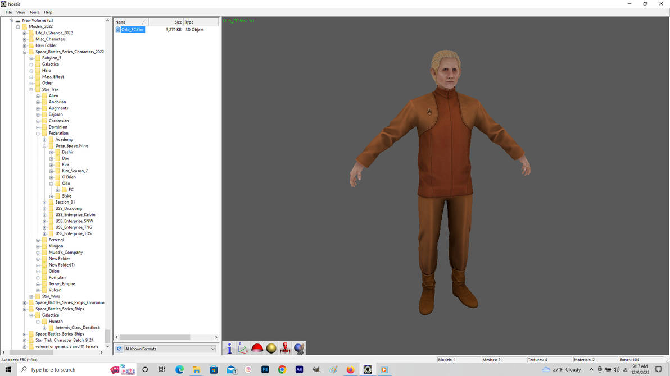Select the Artemis_Class_Deadlock folder

(x=78, y=328)
